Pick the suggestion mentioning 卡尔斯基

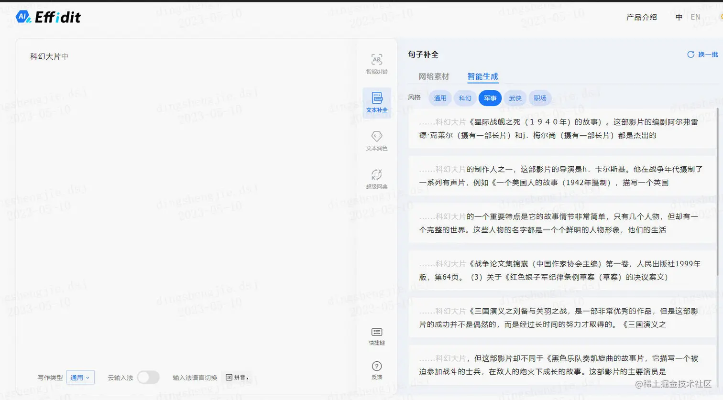[562, 176]
